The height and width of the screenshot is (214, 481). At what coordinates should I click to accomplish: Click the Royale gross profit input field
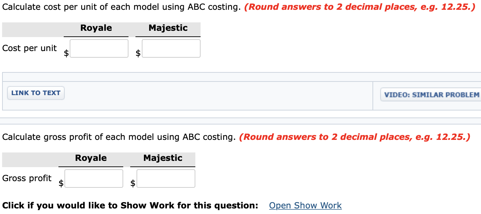[x=93, y=178]
